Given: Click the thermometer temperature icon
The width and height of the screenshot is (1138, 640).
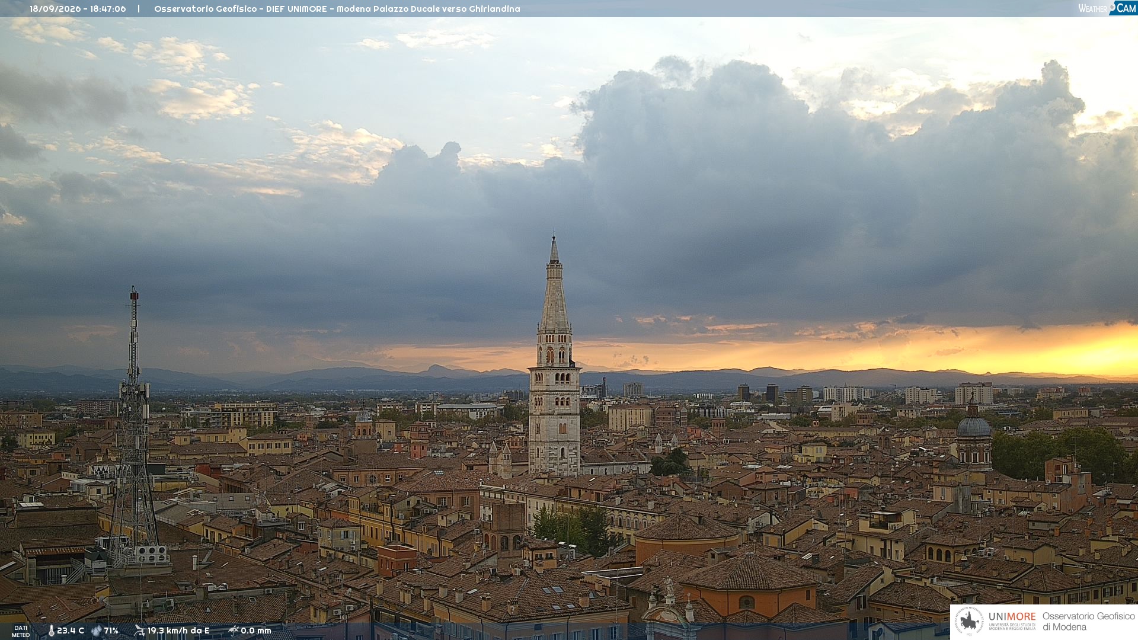Looking at the screenshot, I should pos(51,631).
